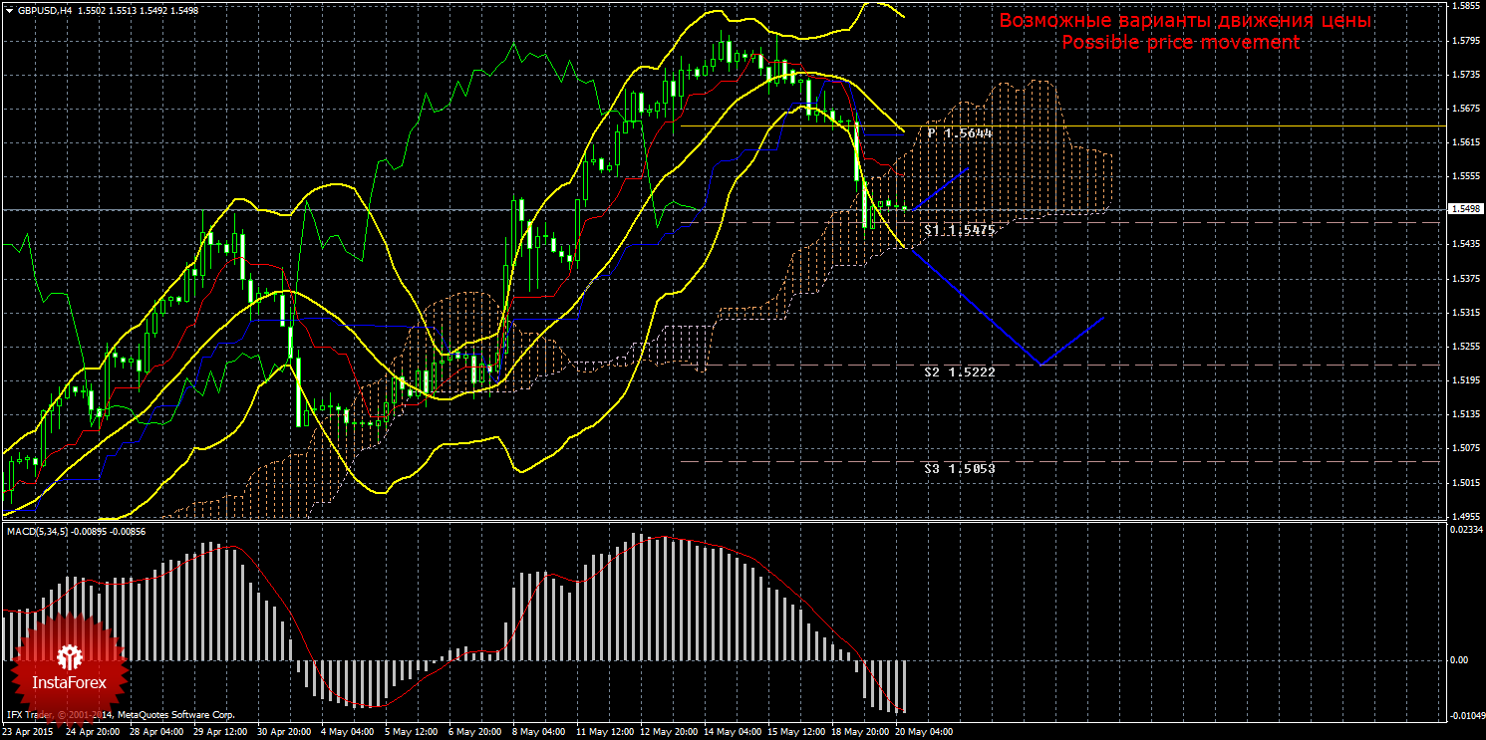
Task: Click the 1.5615 price scale value
Action: pos(1464,142)
